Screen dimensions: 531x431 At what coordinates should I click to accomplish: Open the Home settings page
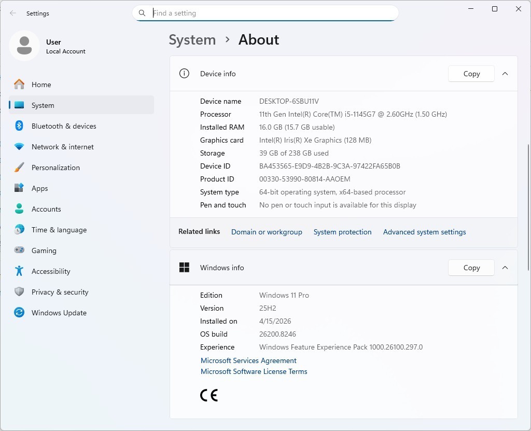tap(81, 85)
